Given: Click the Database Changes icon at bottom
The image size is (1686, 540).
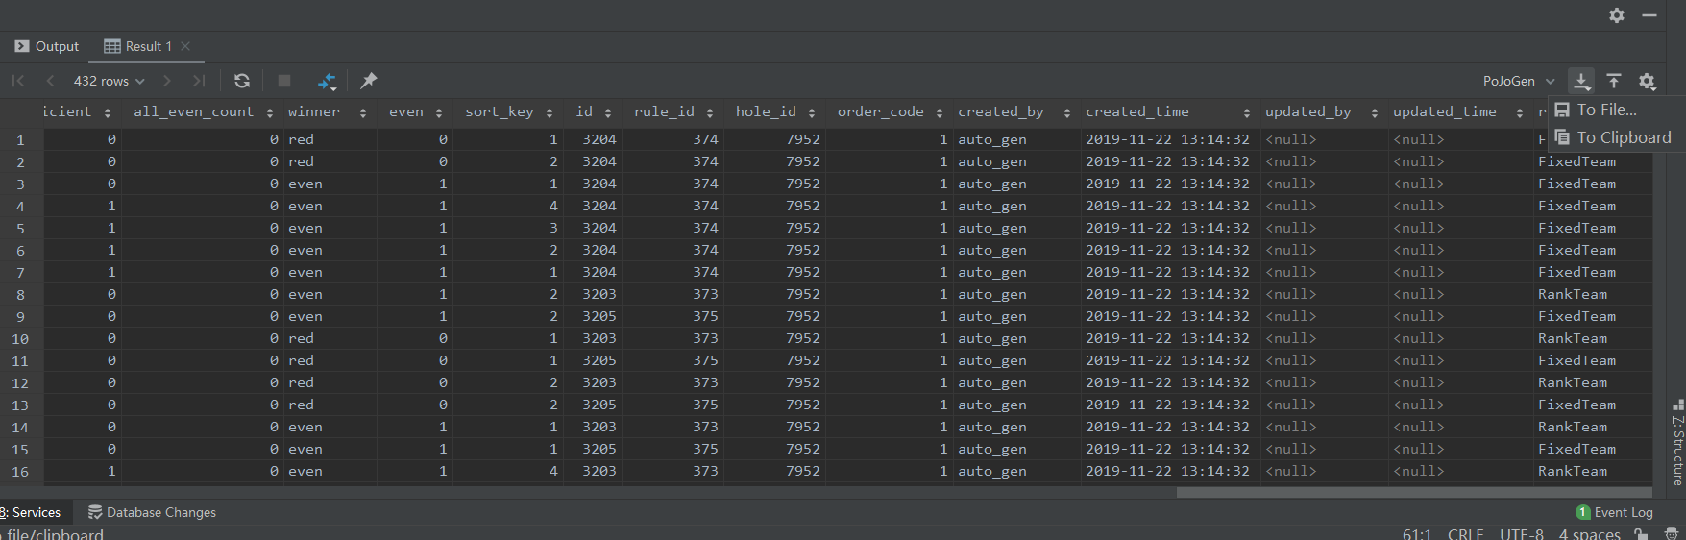Looking at the screenshot, I should [x=95, y=512].
